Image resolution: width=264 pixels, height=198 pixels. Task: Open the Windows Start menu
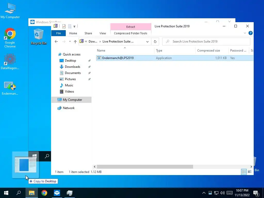[x=6, y=193]
